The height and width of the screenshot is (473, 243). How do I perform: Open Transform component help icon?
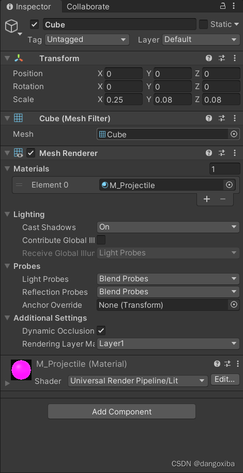(209, 59)
